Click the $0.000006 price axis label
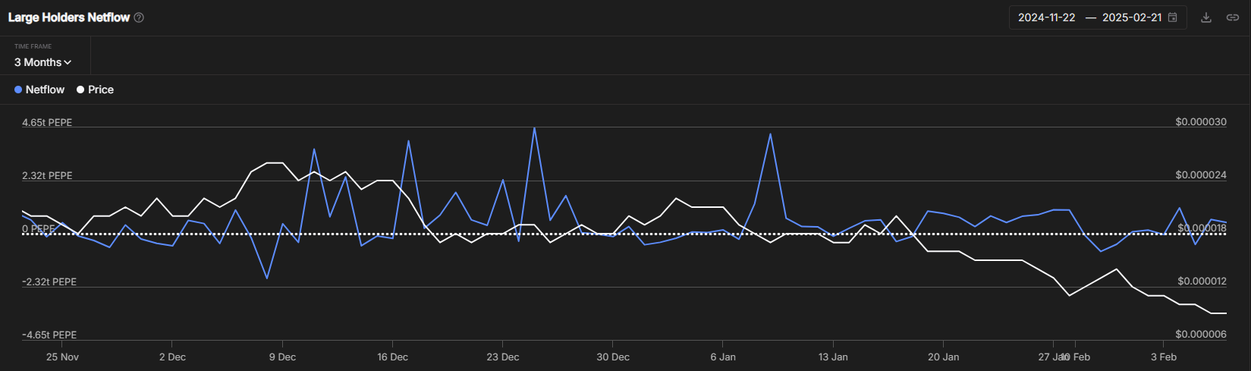 pos(1200,335)
